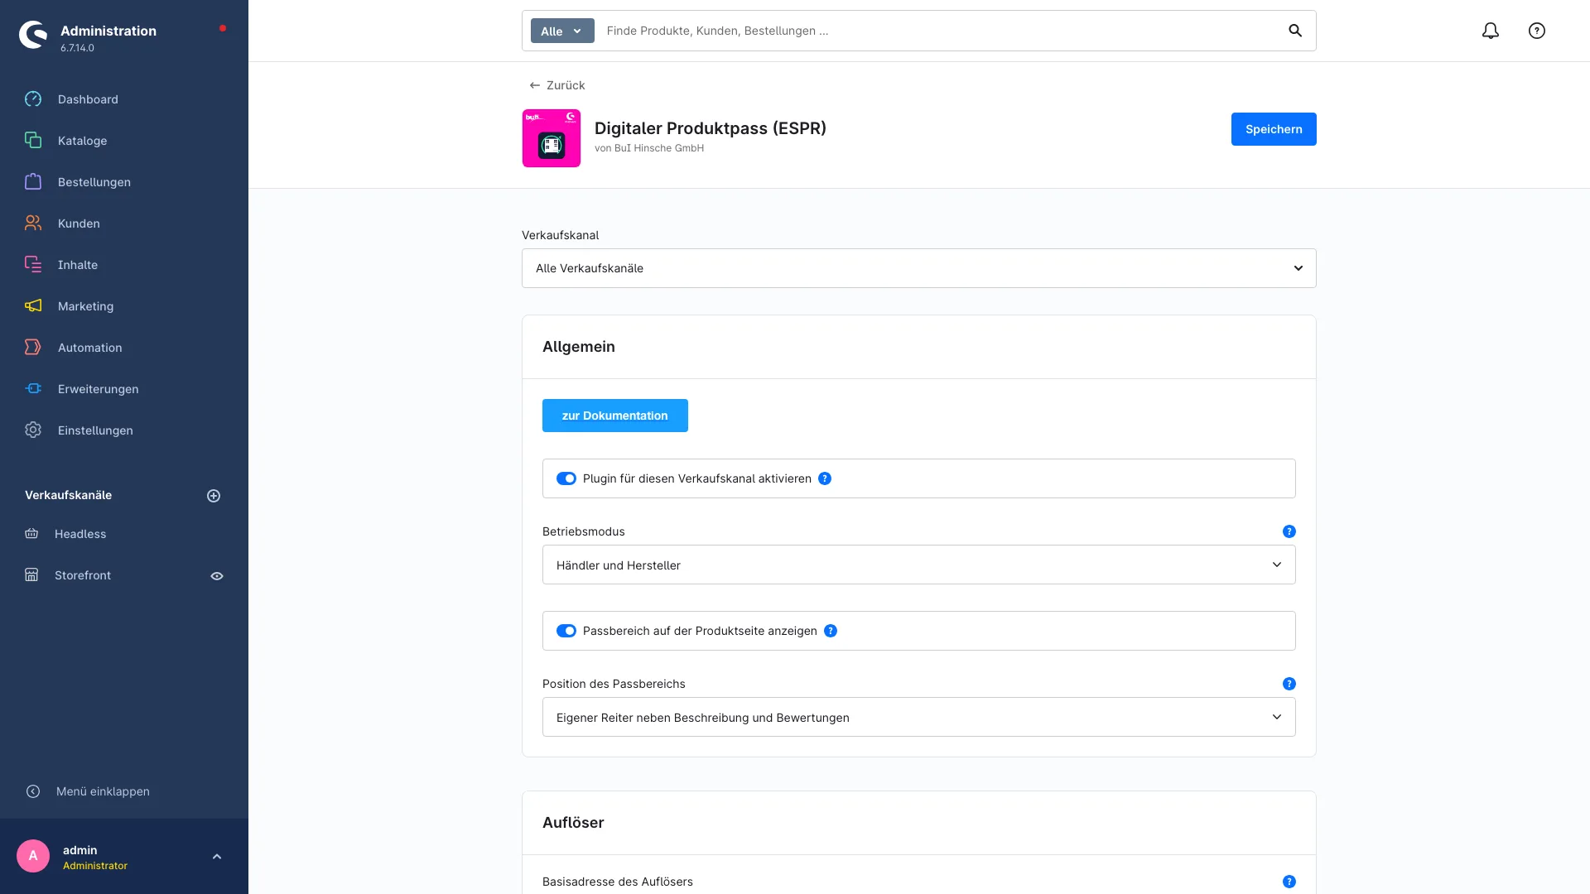Open the Position des Passbereichs dropdown

point(919,717)
